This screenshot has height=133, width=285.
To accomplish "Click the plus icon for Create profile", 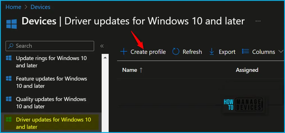I will [x=124, y=52].
